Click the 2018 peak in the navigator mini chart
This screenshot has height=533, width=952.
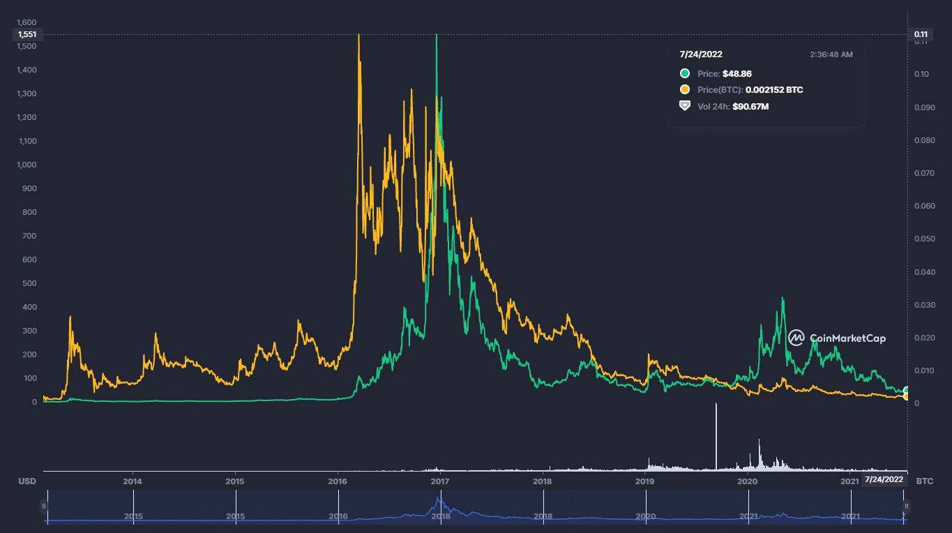pos(438,498)
